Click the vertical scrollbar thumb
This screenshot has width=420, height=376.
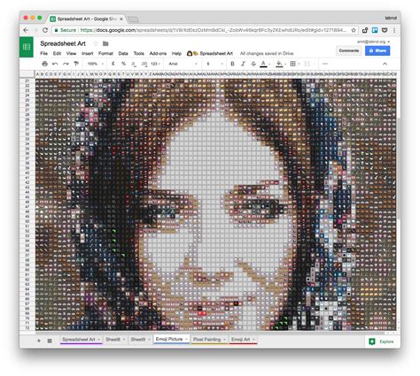399,168
